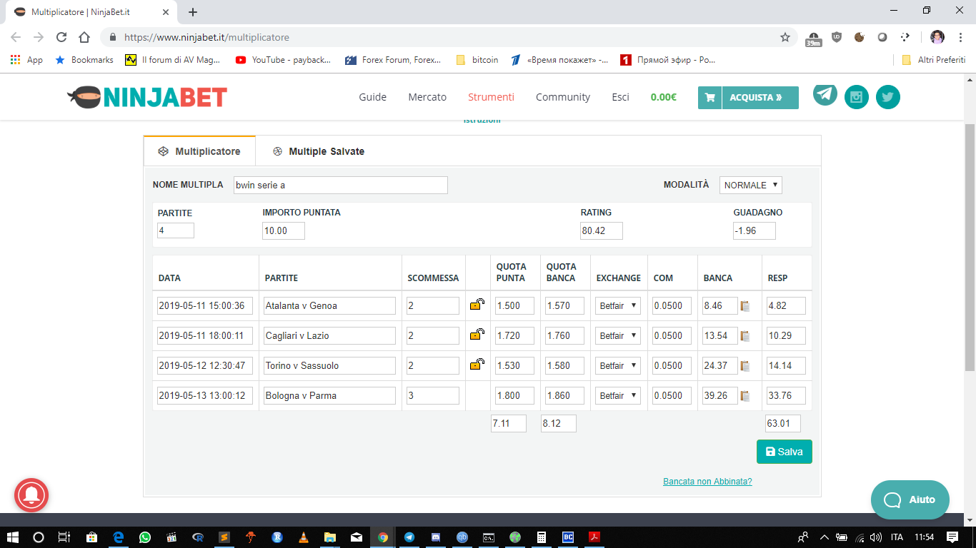Viewport: 976px width, 548px height.
Task: Open exchange dropdown for Atalanta v Genoa
Action: pyautogui.click(x=618, y=305)
